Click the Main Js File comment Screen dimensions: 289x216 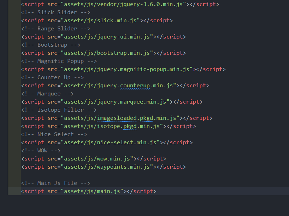[56, 183]
